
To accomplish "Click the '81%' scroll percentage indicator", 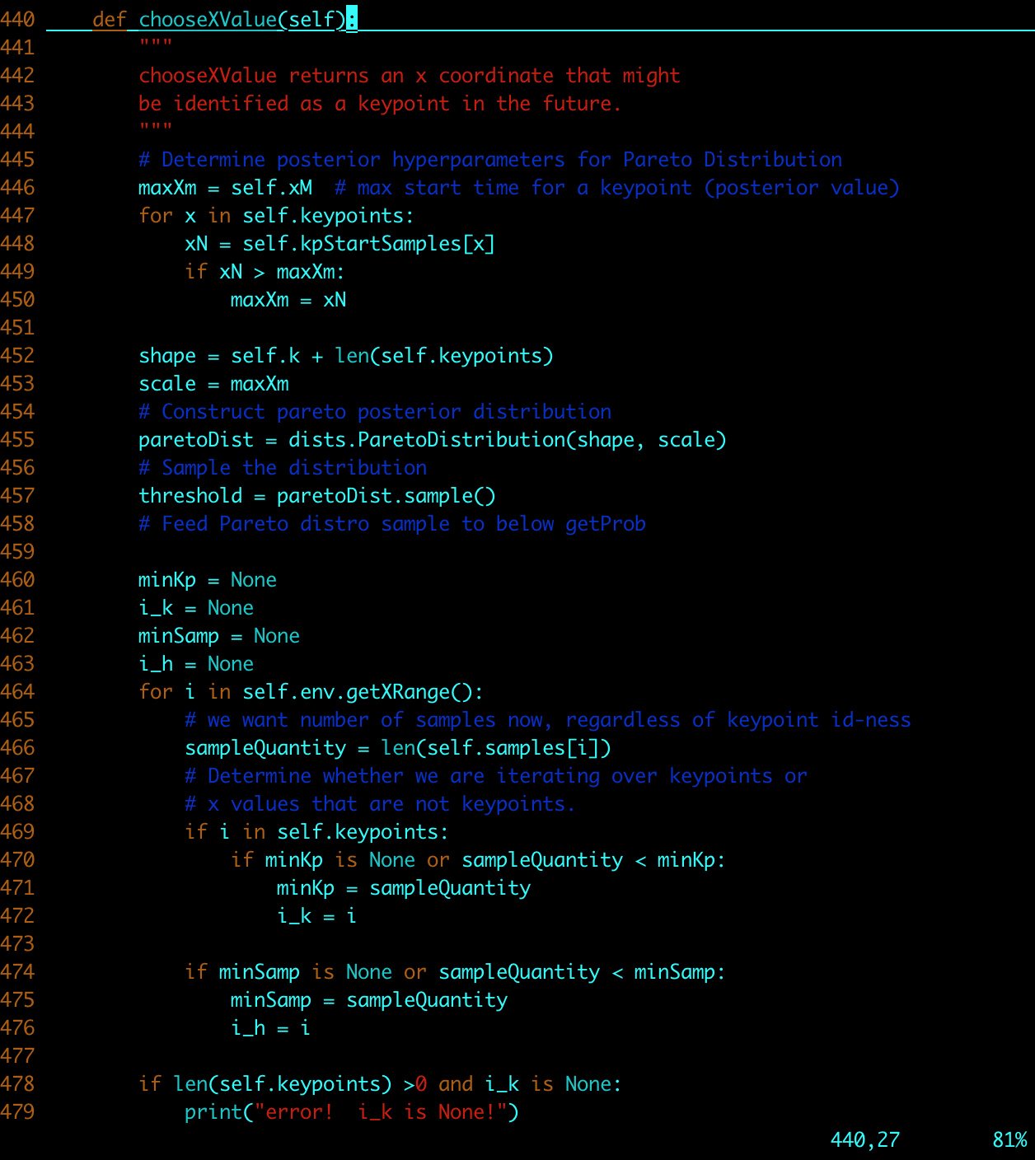I will [x=1009, y=1140].
